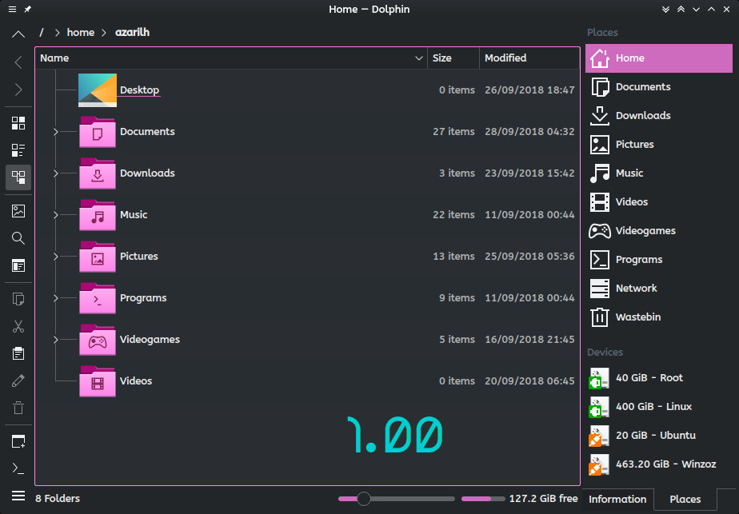Open the chevron after root slash in breadcrumb
The width and height of the screenshot is (739, 514).
point(57,33)
